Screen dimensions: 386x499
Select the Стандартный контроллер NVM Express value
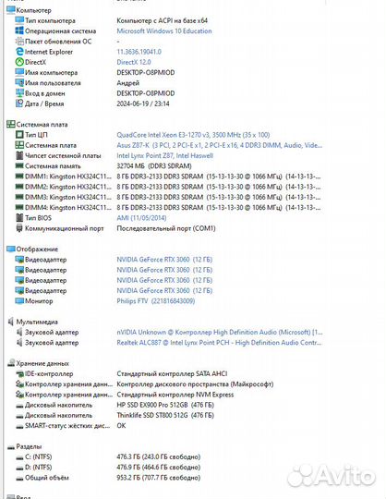(175, 395)
